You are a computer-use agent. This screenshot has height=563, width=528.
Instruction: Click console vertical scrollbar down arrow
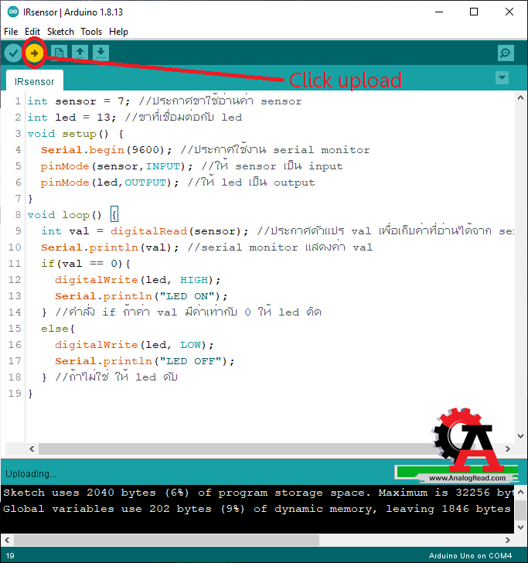[x=521, y=527]
